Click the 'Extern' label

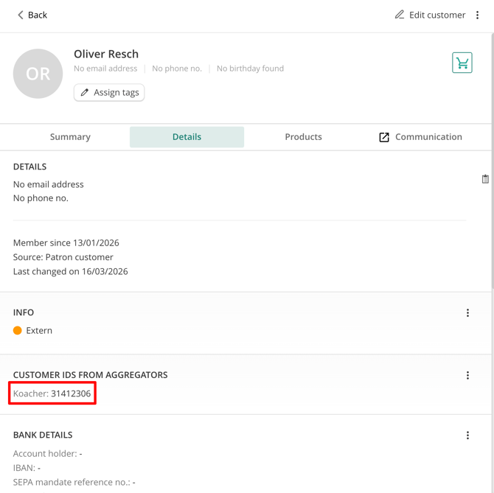(39, 330)
